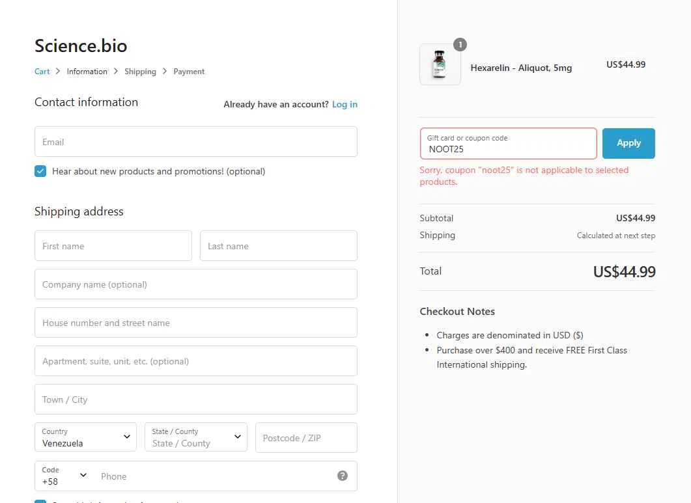Select the Payment breadcrumb step
The height and width of the screenshot is (503, 691).
pos(189,72)
